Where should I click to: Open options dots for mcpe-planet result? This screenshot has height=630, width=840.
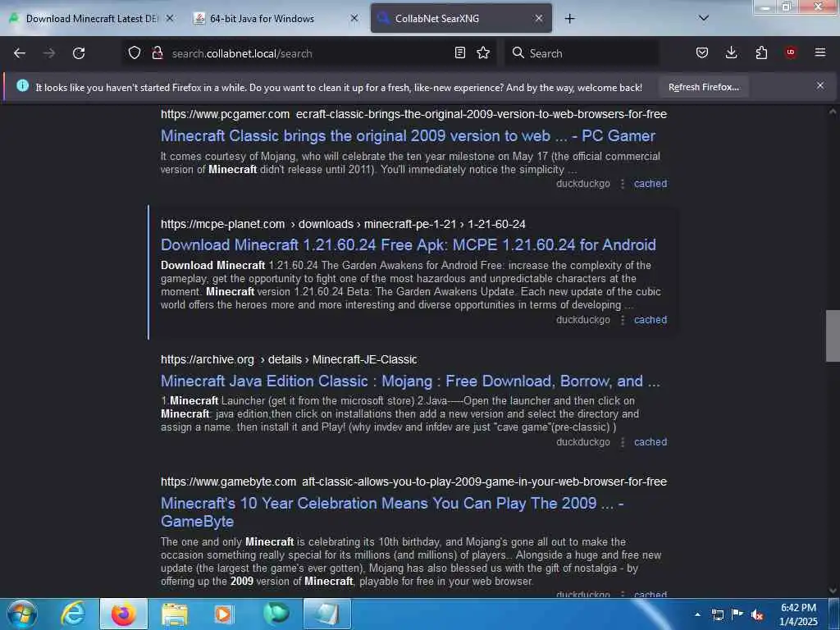click(622, 320)
